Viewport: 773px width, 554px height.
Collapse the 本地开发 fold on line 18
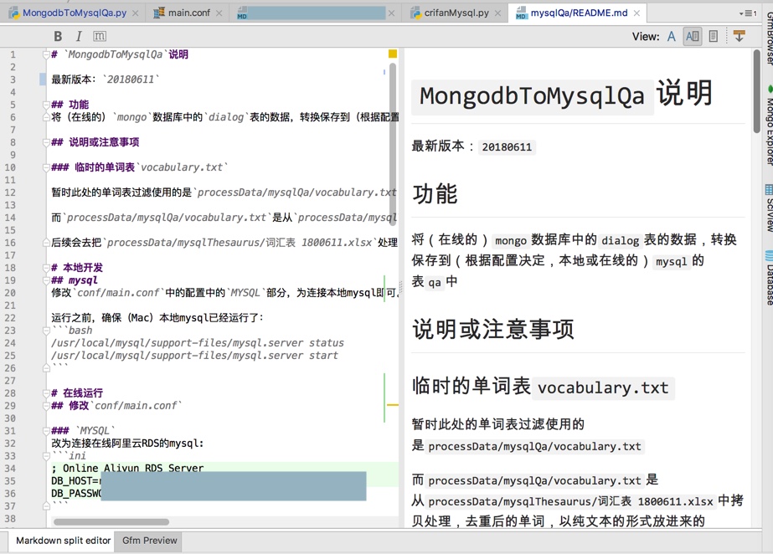pos(46,268)
